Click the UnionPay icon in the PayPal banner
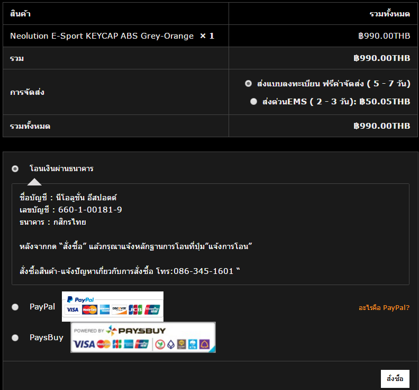 coord(152,309)
